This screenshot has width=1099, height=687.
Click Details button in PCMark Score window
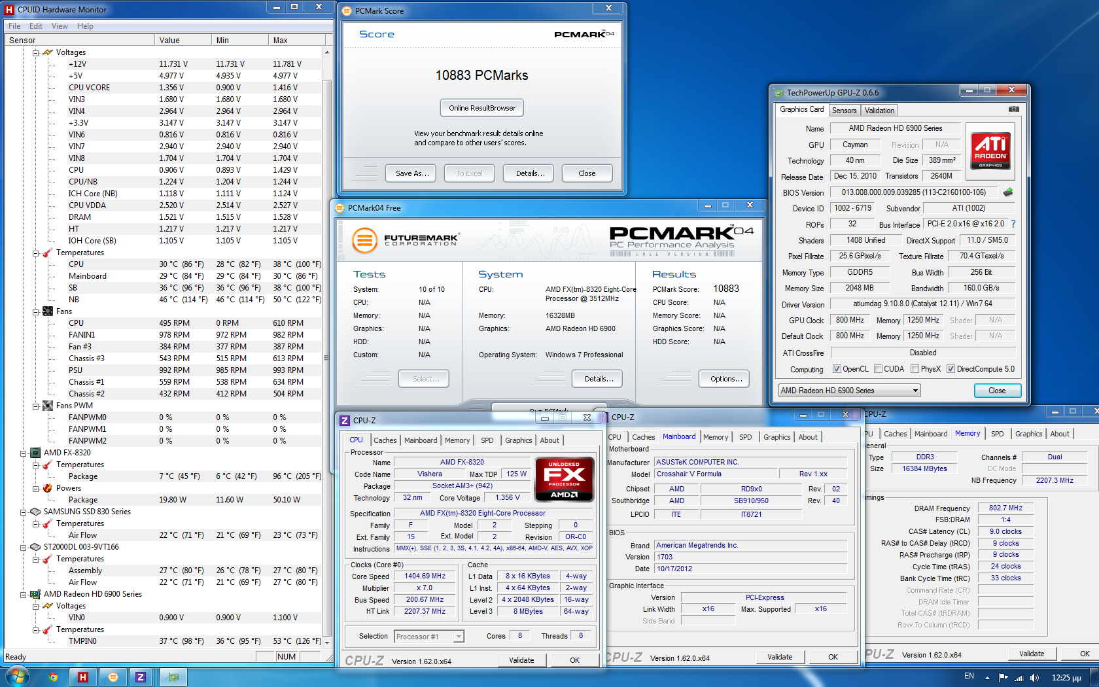tap(530, 173)
